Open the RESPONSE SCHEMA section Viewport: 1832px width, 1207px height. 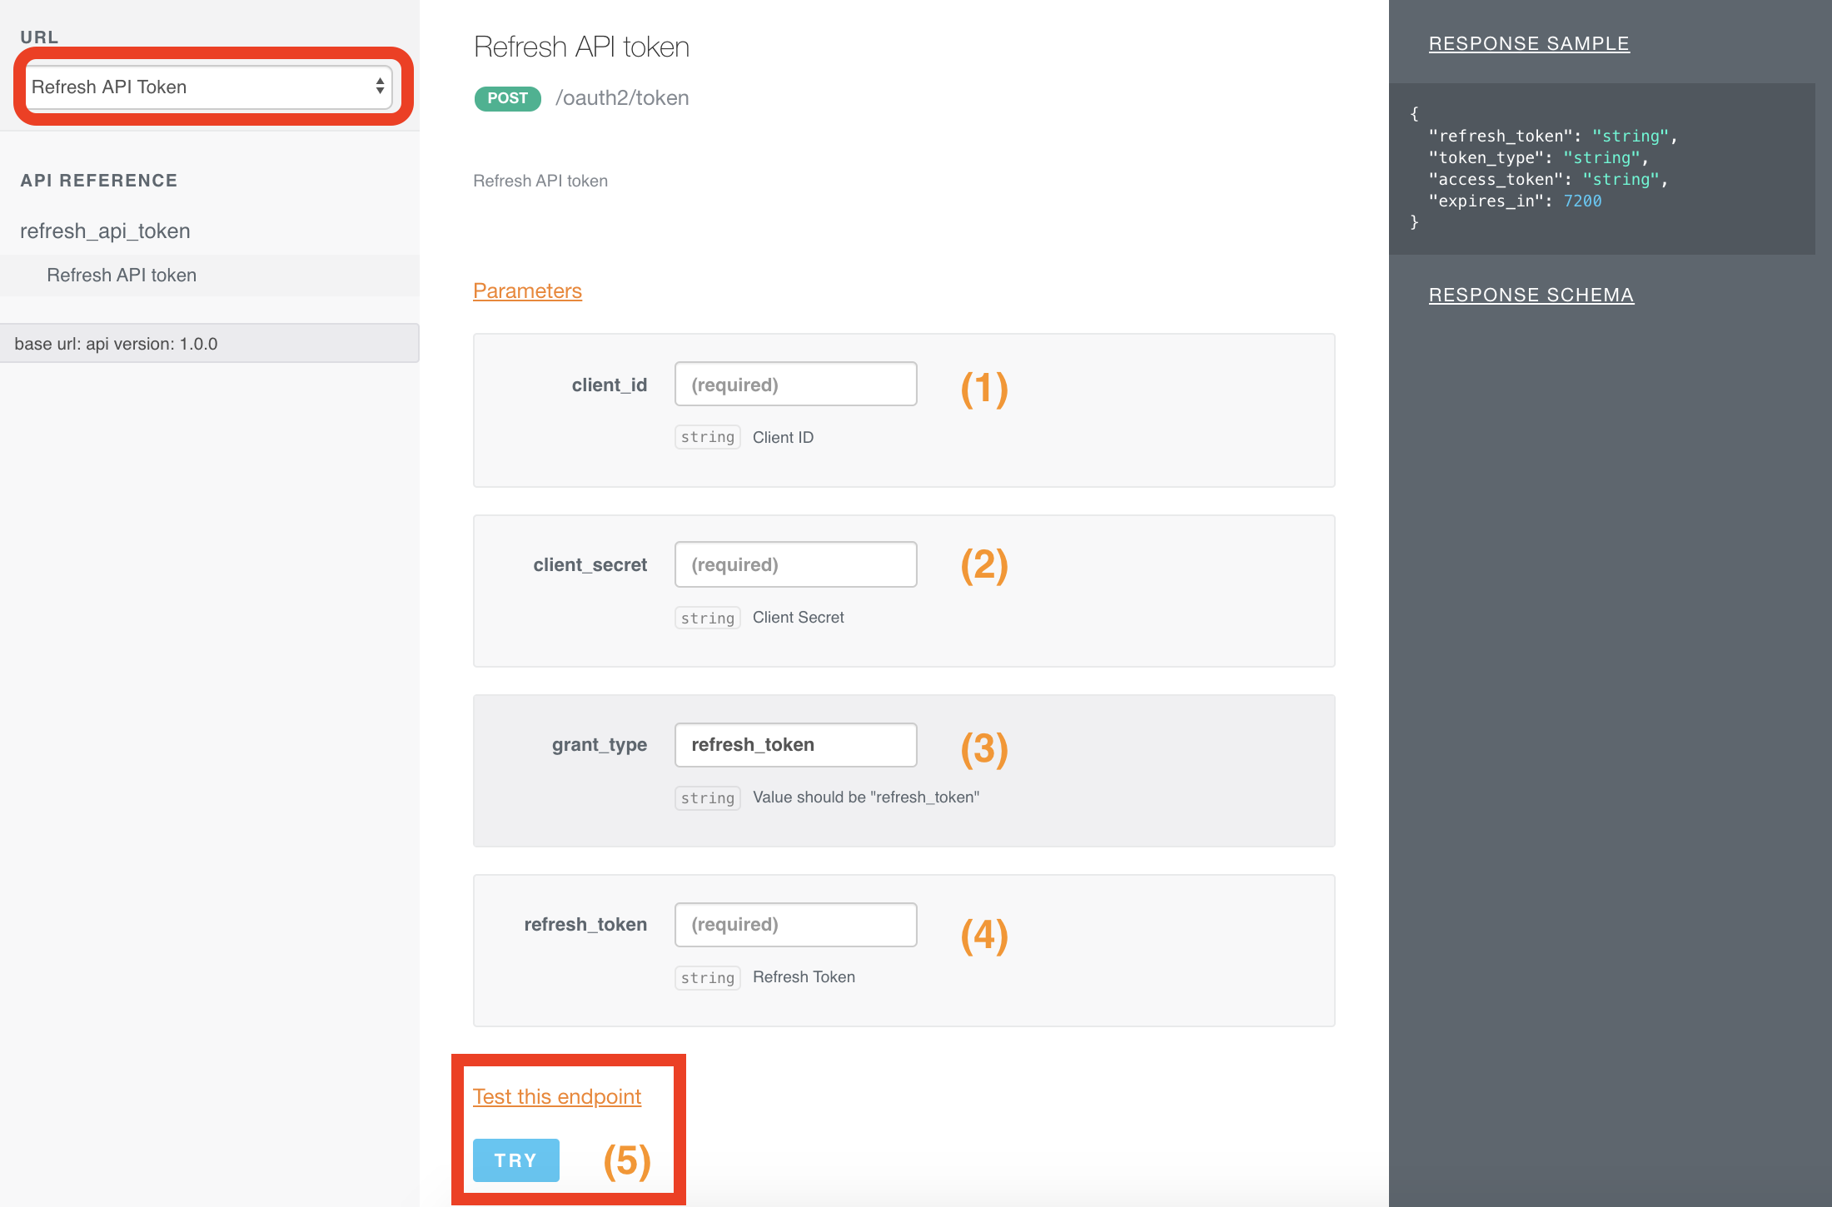1531,295
